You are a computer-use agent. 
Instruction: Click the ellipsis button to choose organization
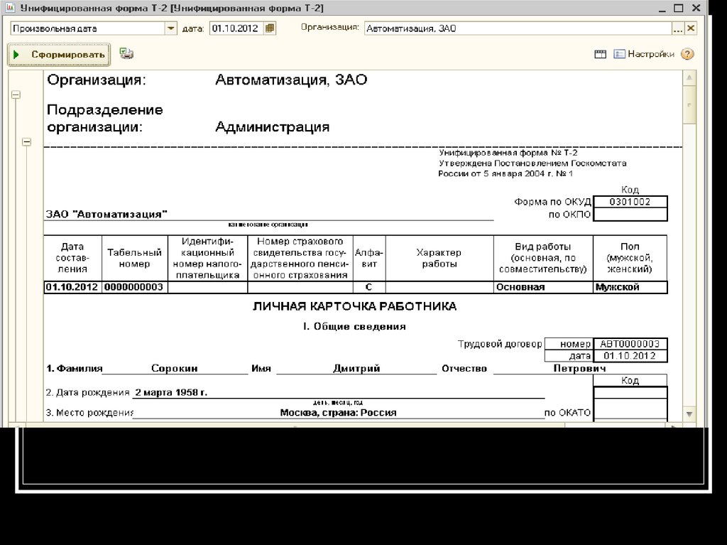[x=677, y=28]
